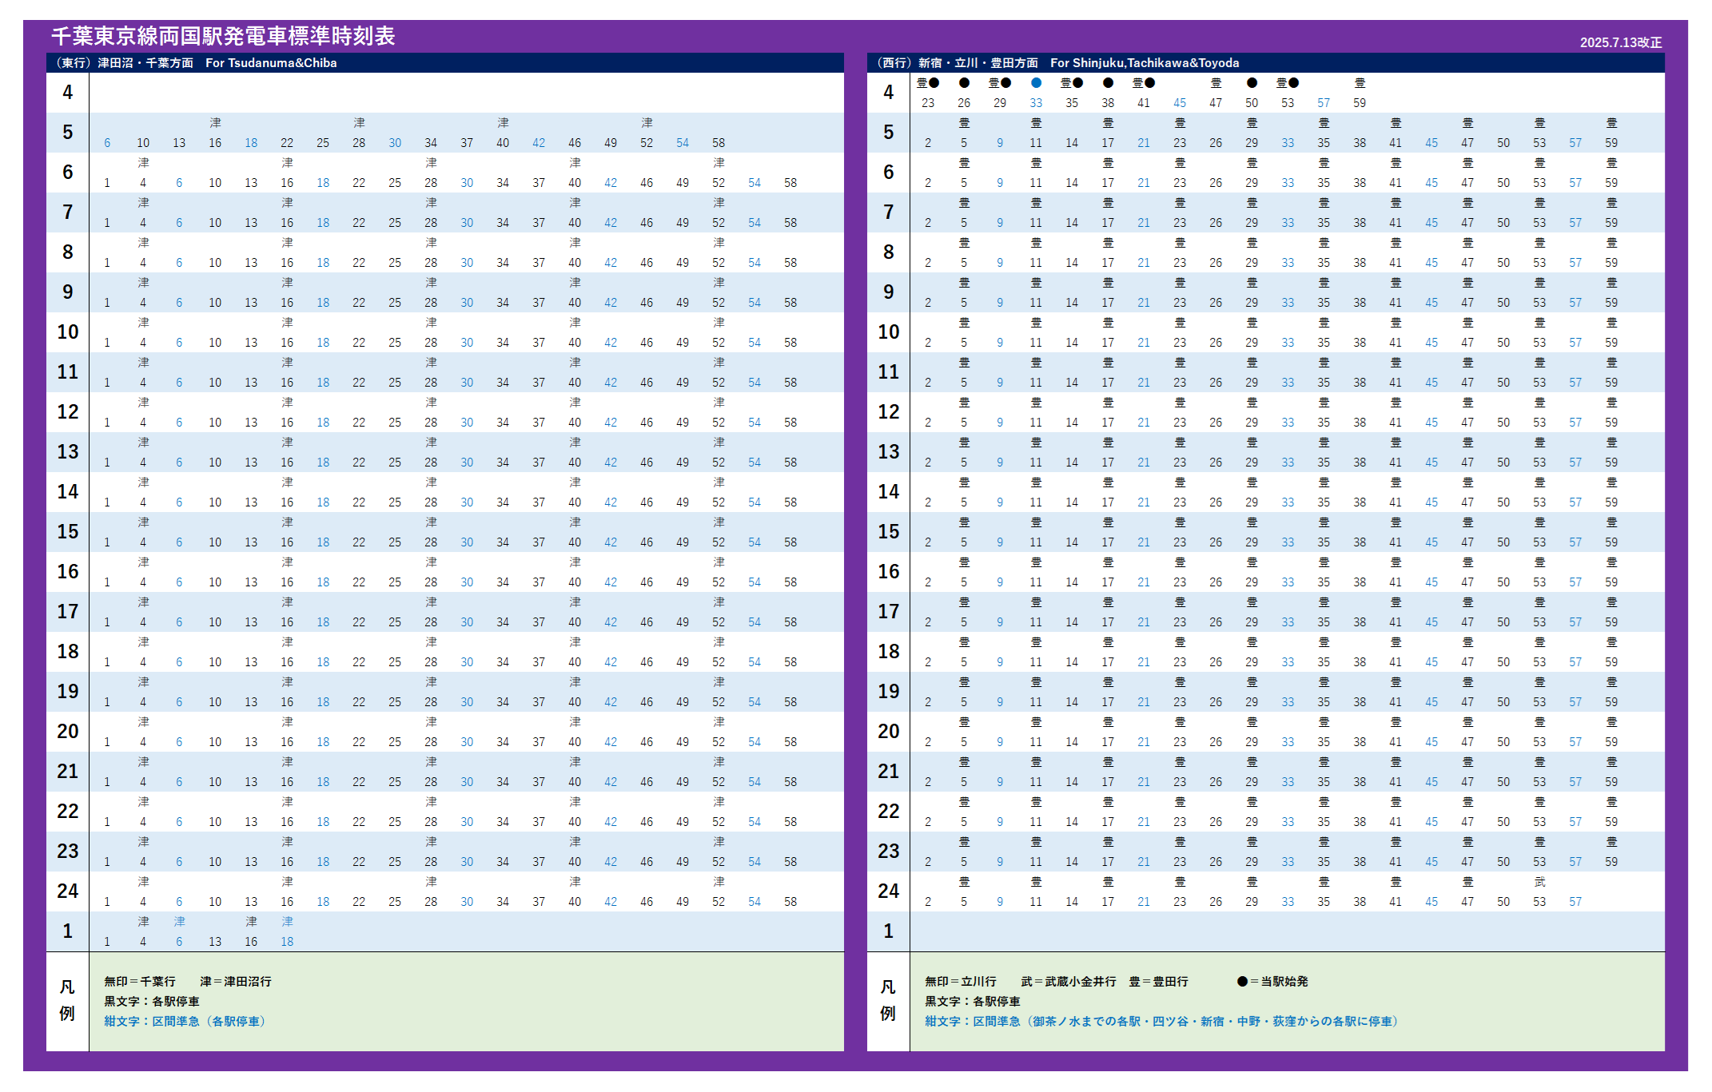Click the 武=武蔵小金井行 legend entry
This screenshot has width=1712, height=1092.
point(1068,982)
